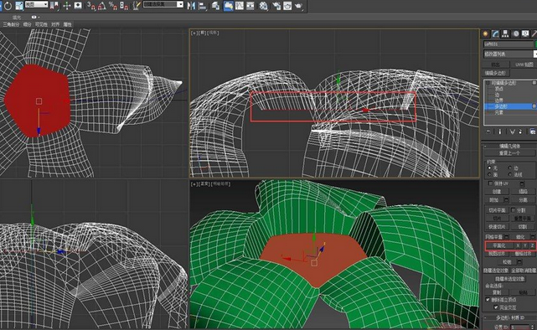This screenshot has width=537, height=330.
Task: Click the 快速切片 button
Action: (x=497, y=227)
